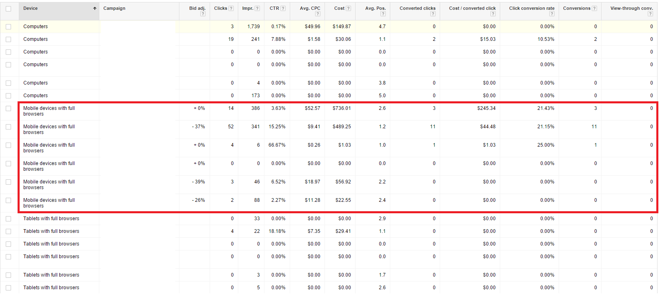Sort by the Clicks column label

(220, 9)
